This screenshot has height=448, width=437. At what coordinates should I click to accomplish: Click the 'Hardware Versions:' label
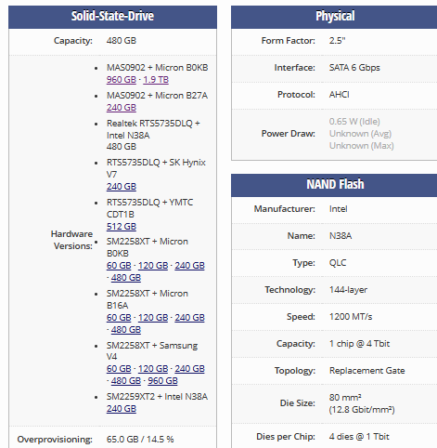coord(71,240)
